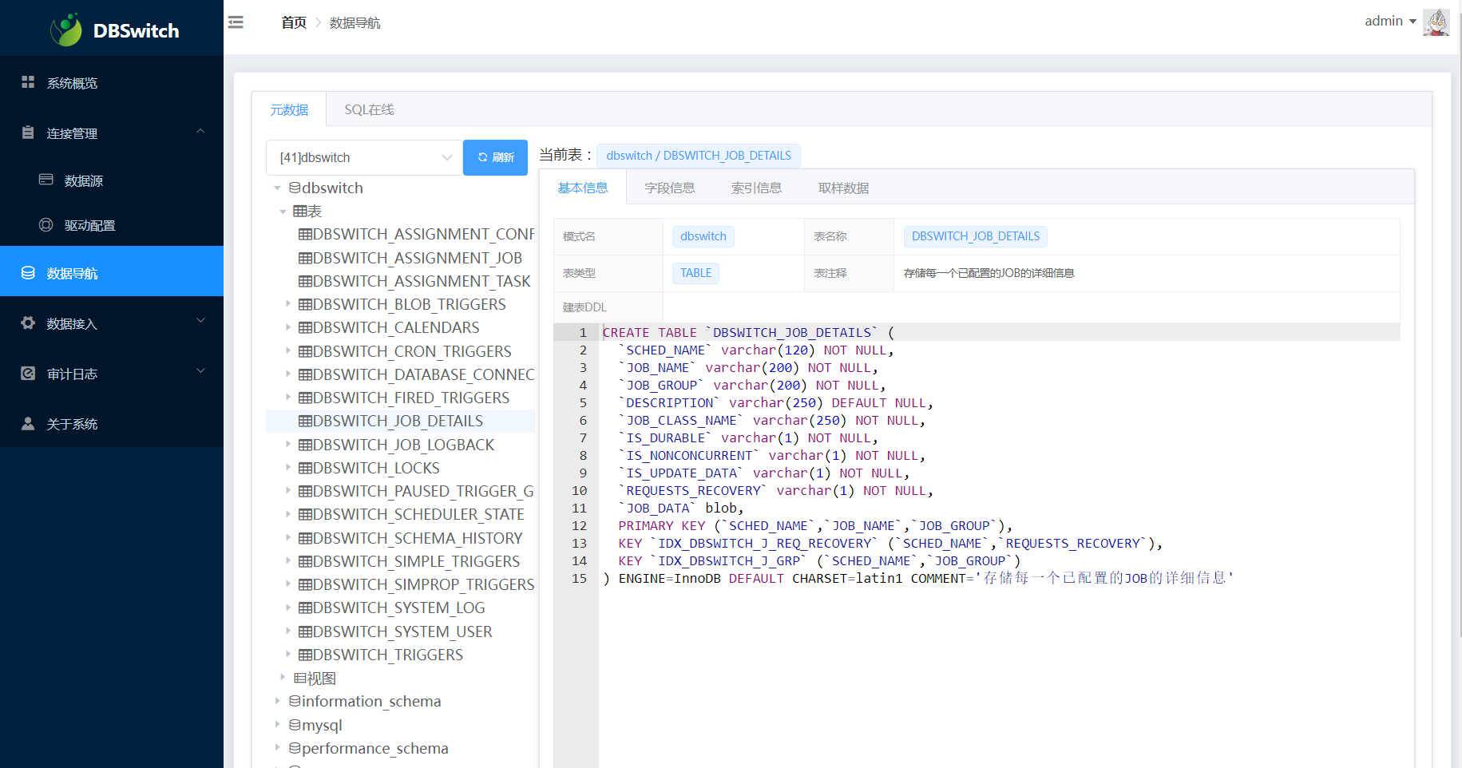The width and height of the screenshot is (1462, 768).
Task: Click the 驱动配置 sidebar icon
Action: 46,225
